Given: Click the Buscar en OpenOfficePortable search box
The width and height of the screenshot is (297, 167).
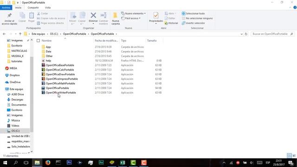Looking at the screenshot, I should point(273,34).
